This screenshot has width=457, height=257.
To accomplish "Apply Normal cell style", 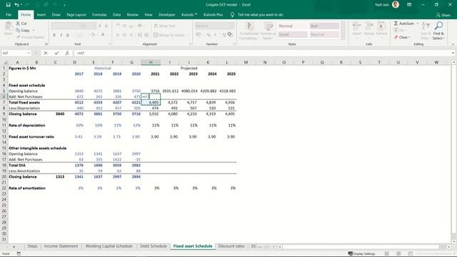I will (x=292, y=26).
